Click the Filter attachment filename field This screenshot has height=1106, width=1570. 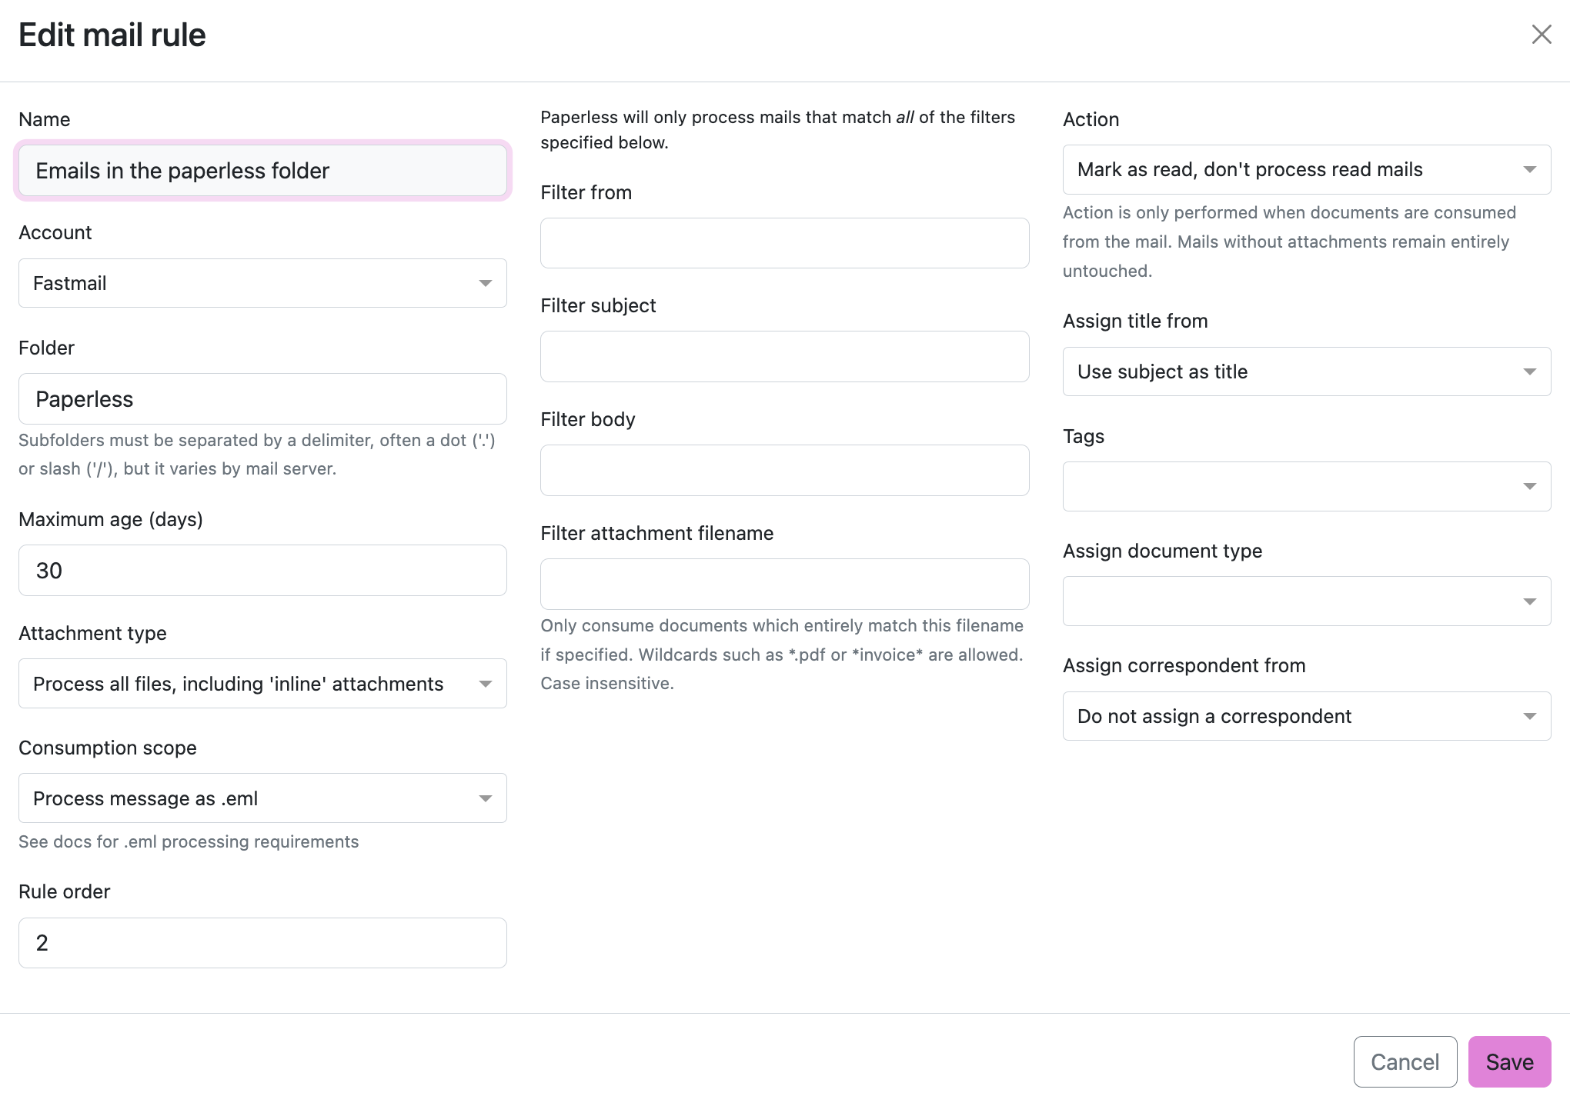tap(784, 585)
